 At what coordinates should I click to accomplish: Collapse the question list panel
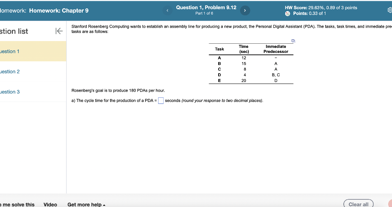click(x=59, y=31)
